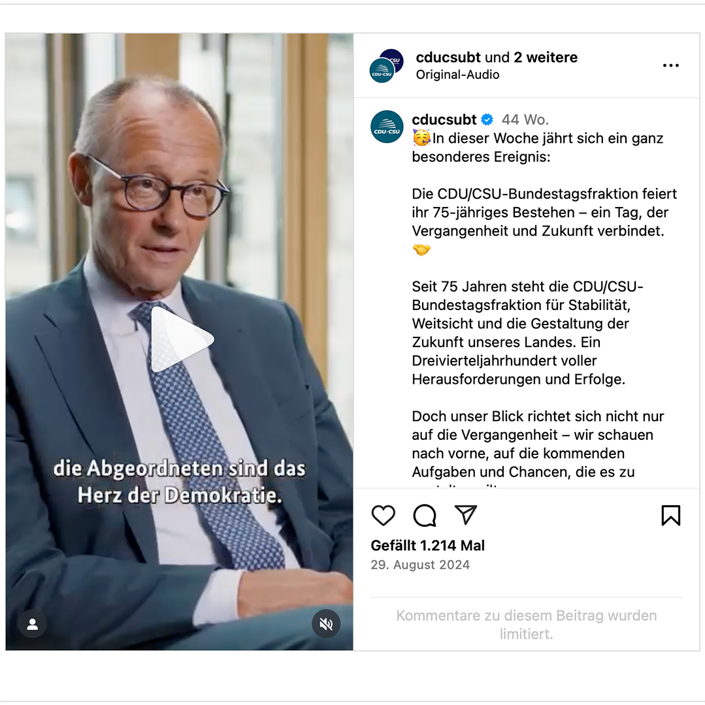Show the '2 weitere' collaborators
This screenshot has height=705, width=705.
(546, 57)
